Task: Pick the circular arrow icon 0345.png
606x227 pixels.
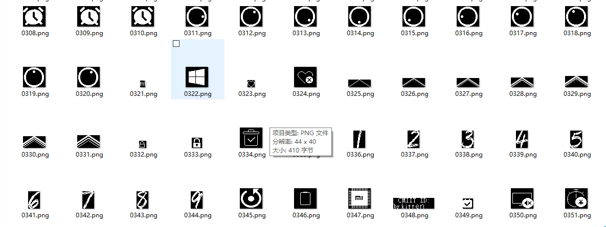Action: point(251,198)
